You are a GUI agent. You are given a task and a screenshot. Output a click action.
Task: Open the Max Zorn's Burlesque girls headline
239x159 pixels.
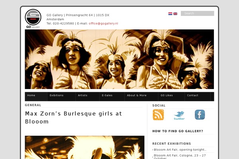(73, 118)
